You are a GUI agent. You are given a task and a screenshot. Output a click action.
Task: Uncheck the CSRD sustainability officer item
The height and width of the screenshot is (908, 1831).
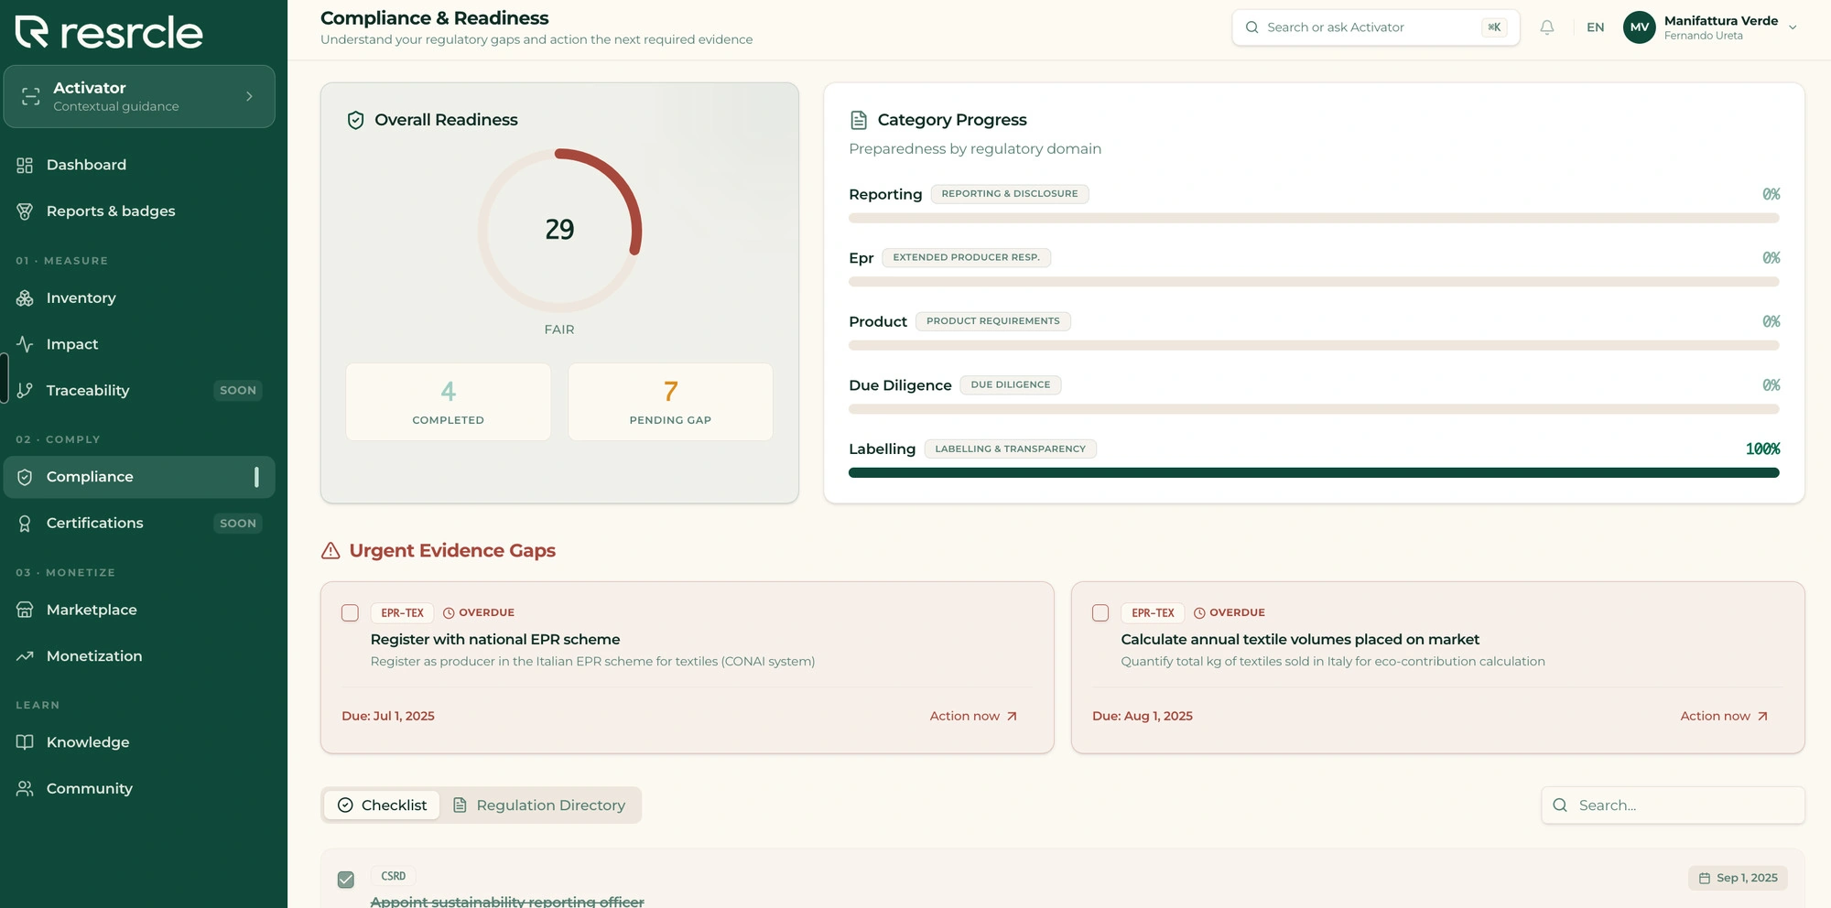(x=346, y=880)
